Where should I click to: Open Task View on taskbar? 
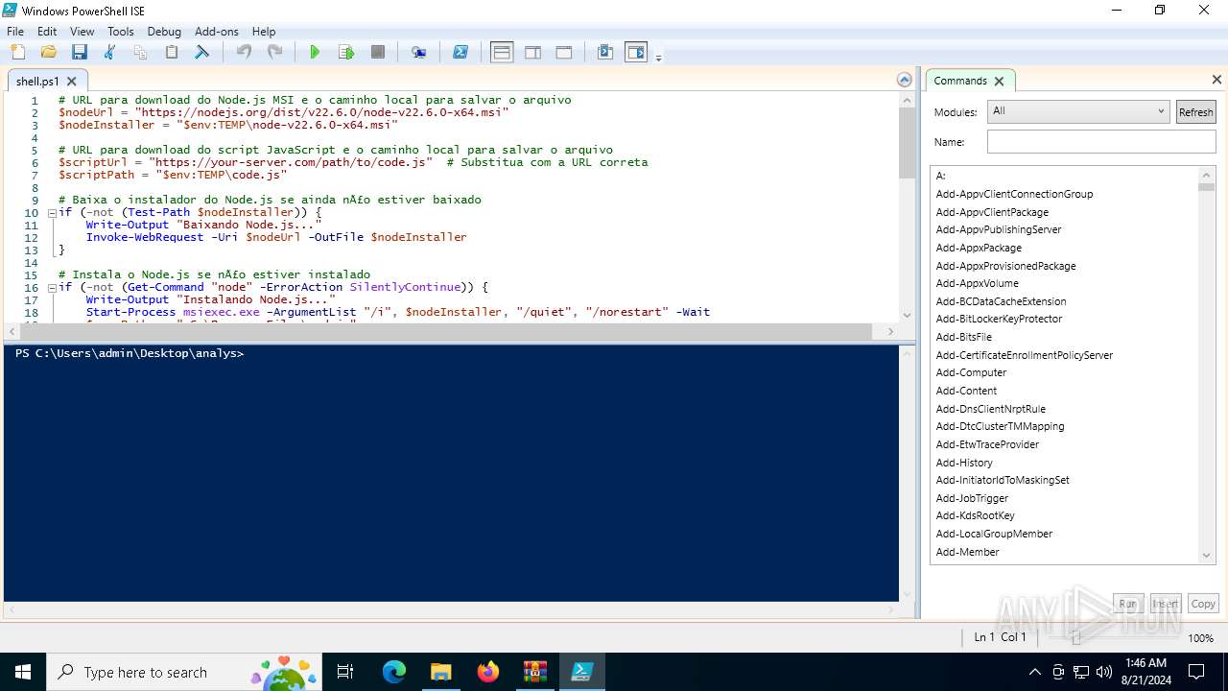point(345,672)
